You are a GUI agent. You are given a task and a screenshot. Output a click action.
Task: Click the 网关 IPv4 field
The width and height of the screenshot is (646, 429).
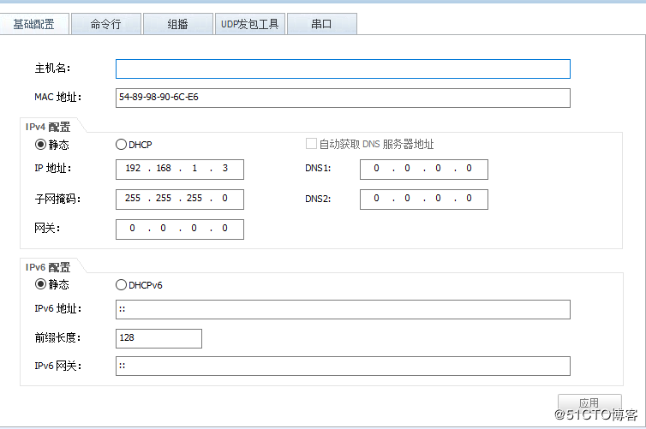pyautogui.click(x=180, y=229)
